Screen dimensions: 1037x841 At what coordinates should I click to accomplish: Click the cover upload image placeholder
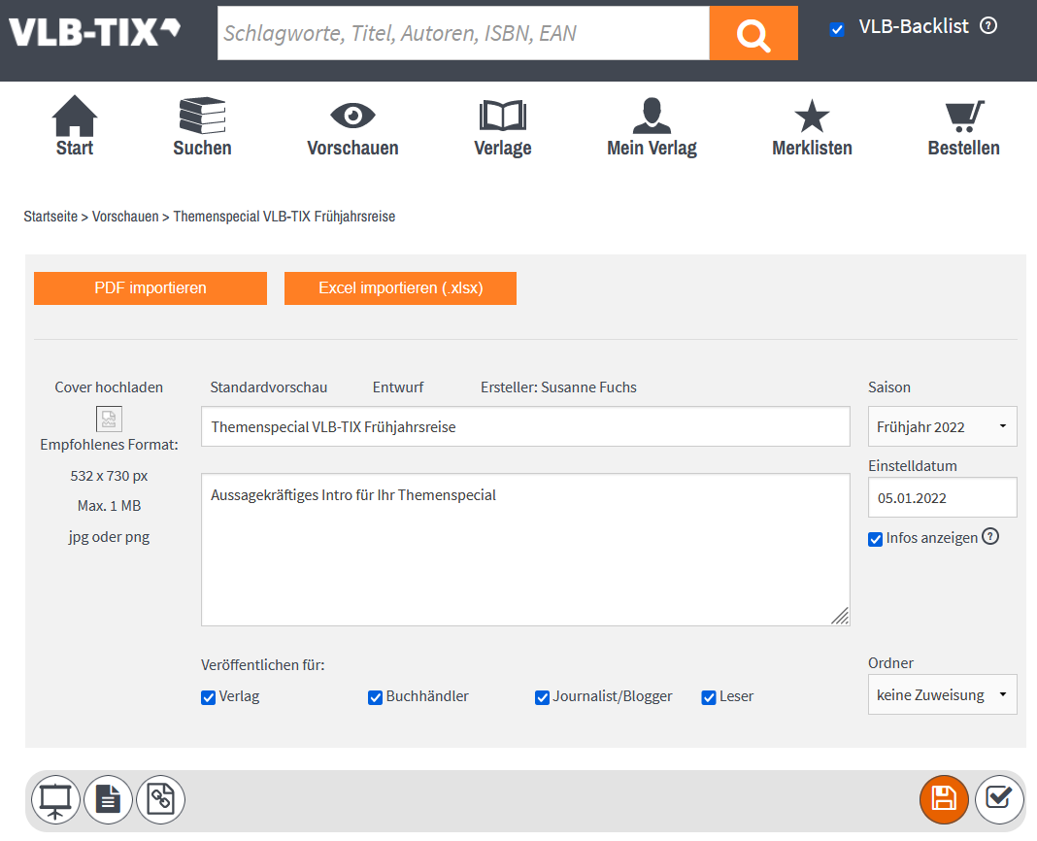point(109,419)
